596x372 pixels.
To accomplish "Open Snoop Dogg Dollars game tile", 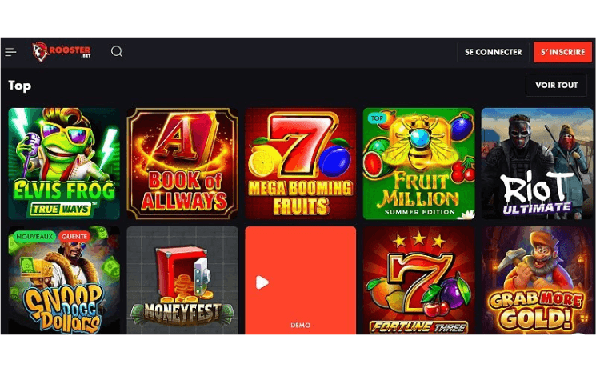I will [64, 281].
